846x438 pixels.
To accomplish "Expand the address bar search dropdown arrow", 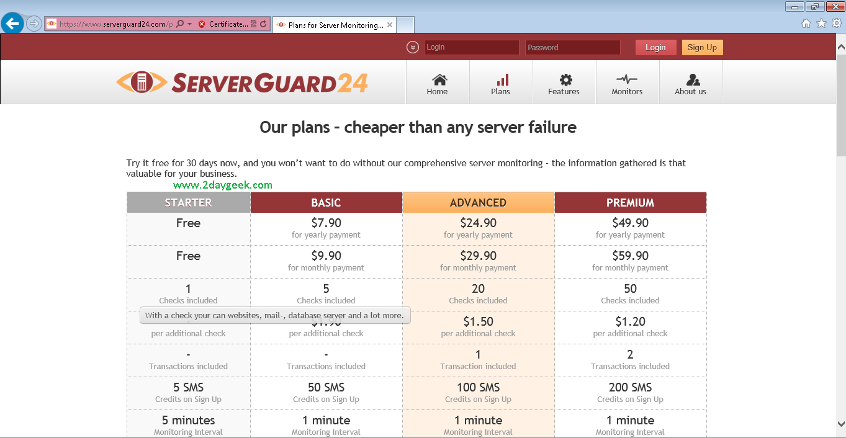I will point(190,24).
